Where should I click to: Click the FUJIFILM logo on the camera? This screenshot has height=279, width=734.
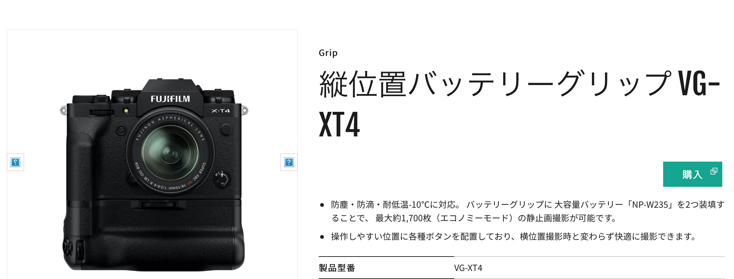pyautogui.click(x=170, y=99)
